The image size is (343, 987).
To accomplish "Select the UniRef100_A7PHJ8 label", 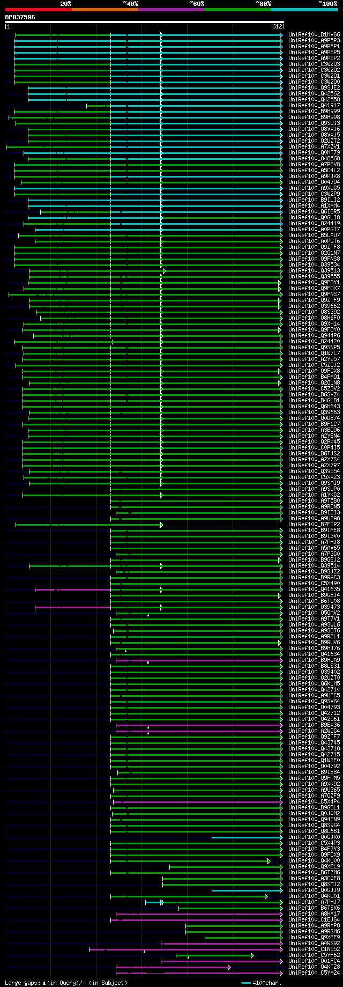I will [314, 542].
